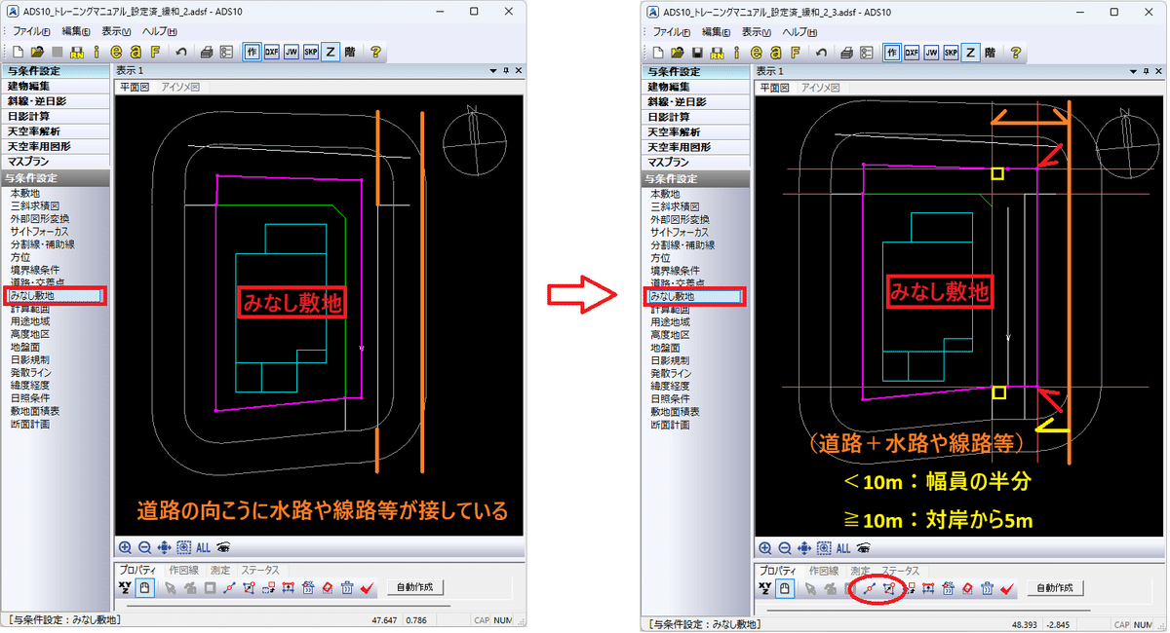This screenshot has width=1170, height=633.
Task: Open ステータス tab in 緩和_2 window
Action: 260,570
